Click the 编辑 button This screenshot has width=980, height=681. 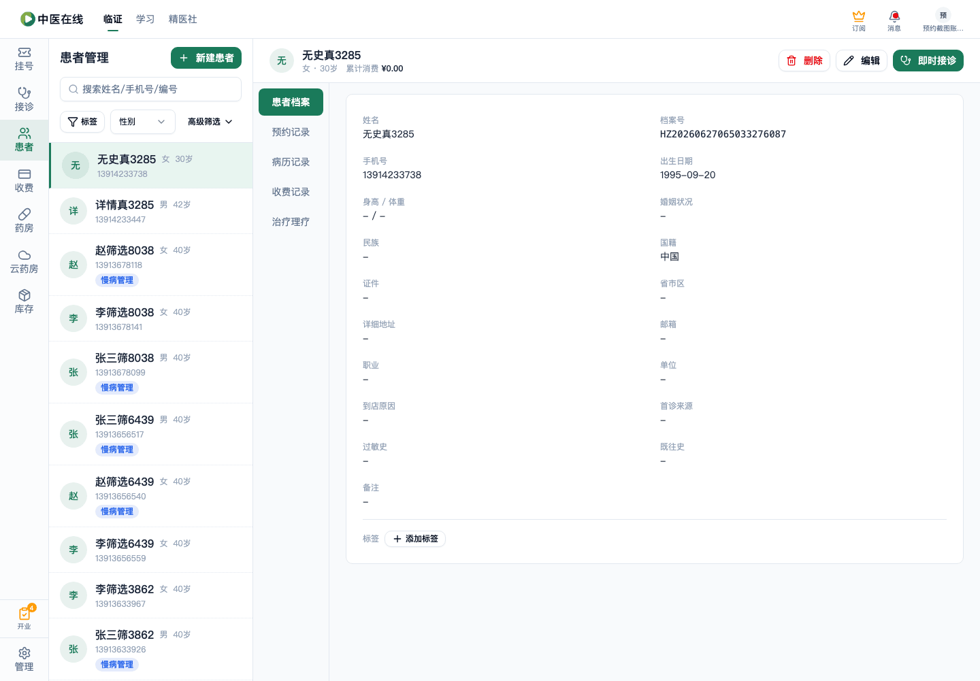tap(862, 61)
